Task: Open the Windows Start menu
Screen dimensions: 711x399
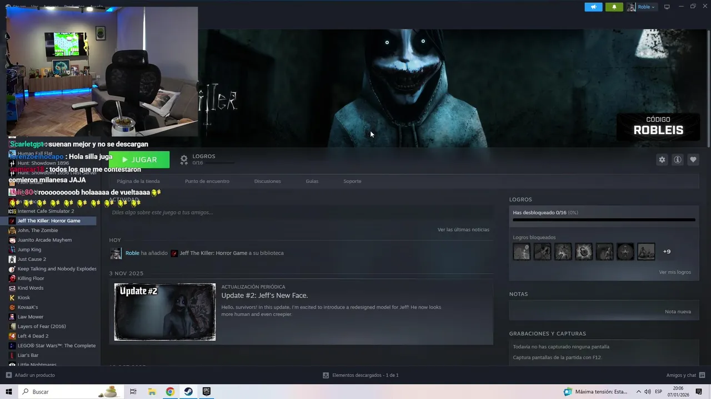Action: [x=9, y=392]
